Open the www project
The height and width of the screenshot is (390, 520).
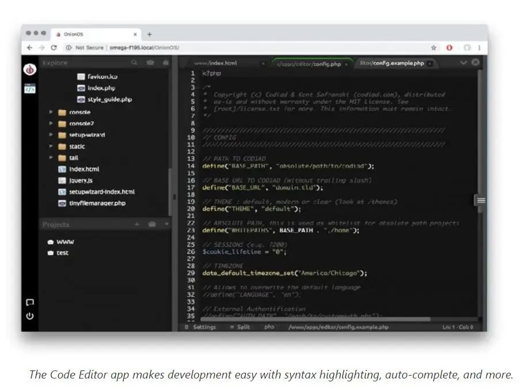click(x=65, y=242)
